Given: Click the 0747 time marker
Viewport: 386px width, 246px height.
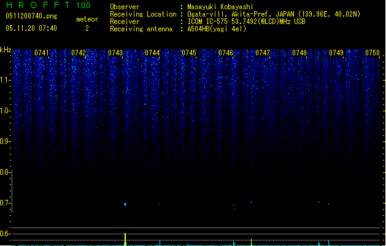Looking at the screenshot, I should pyautogui.click(x=263, y=53).
